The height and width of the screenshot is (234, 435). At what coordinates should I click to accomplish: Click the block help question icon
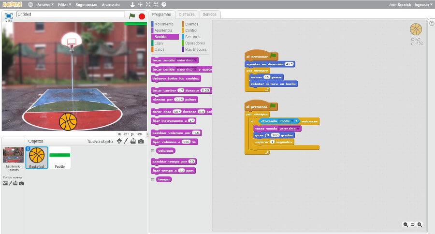164,4
